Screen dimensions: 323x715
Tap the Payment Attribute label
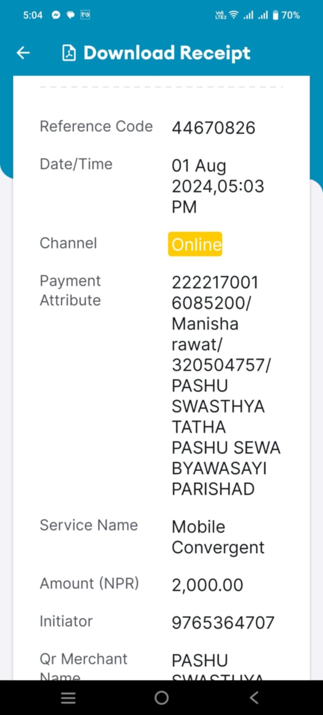pos(70,290)
